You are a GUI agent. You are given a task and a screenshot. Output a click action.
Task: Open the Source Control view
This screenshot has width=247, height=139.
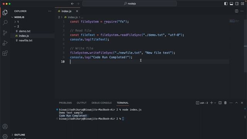[x=5, y=33]
